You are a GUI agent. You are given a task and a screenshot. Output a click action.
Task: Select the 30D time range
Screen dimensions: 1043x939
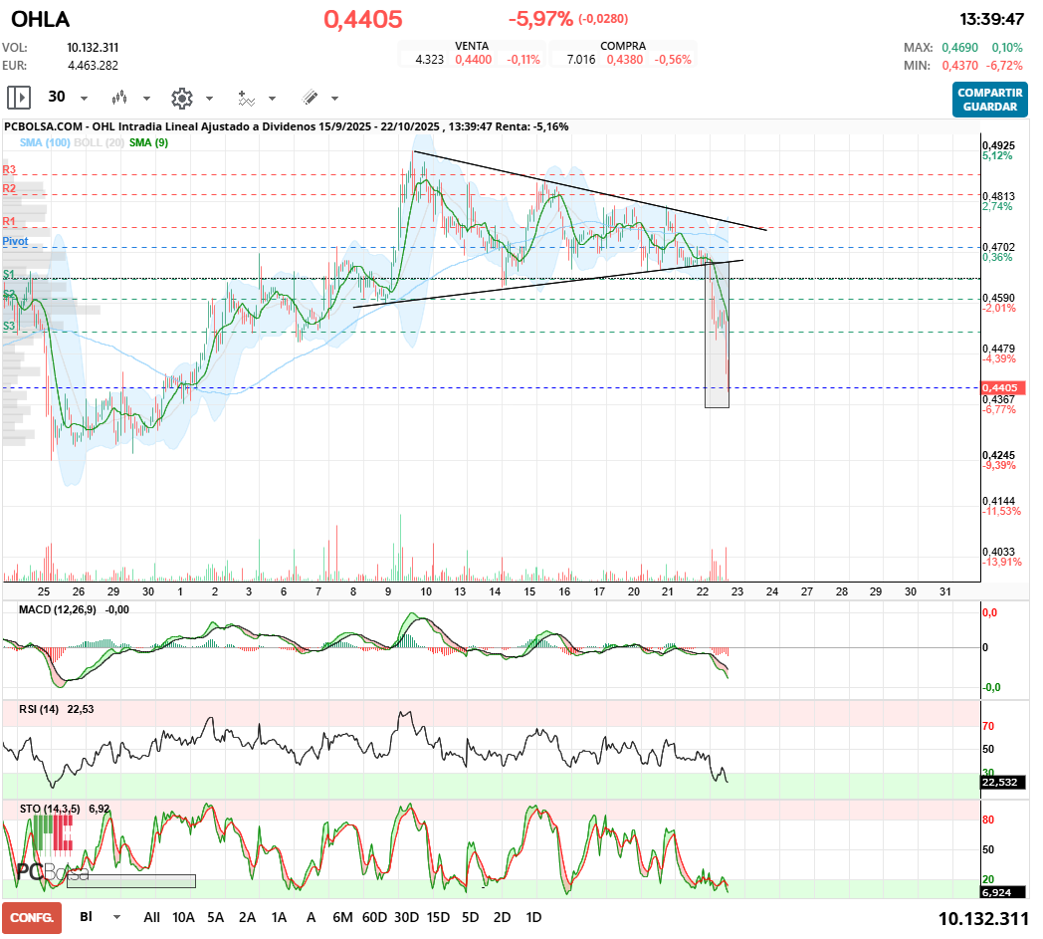click(406, 917)
